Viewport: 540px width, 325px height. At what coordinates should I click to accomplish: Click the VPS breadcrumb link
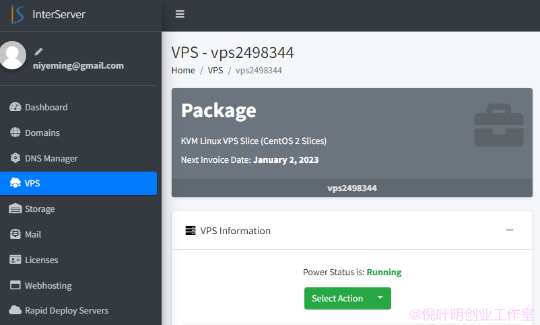pos(215,70)
